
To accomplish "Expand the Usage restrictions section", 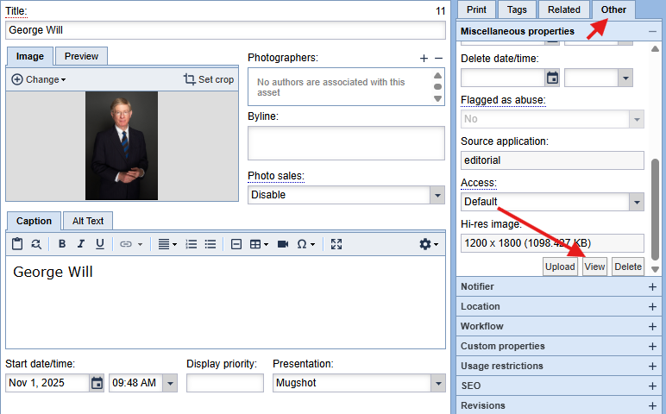I will pyautogui.click(x=652, y=366).
